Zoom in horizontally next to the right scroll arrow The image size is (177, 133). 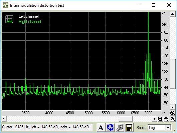point(160,119)
